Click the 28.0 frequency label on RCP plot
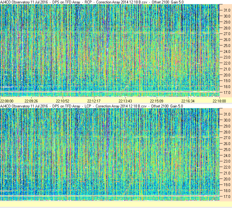Image resolution: width=232 pixels, height=208 pixels. point(227,28)
